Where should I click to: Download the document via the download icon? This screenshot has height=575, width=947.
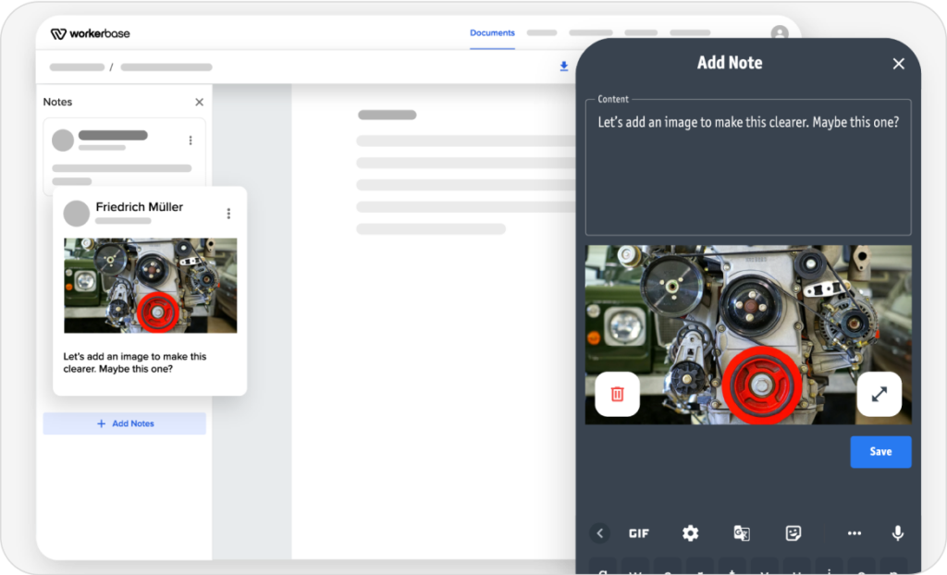tap(564, 67)
